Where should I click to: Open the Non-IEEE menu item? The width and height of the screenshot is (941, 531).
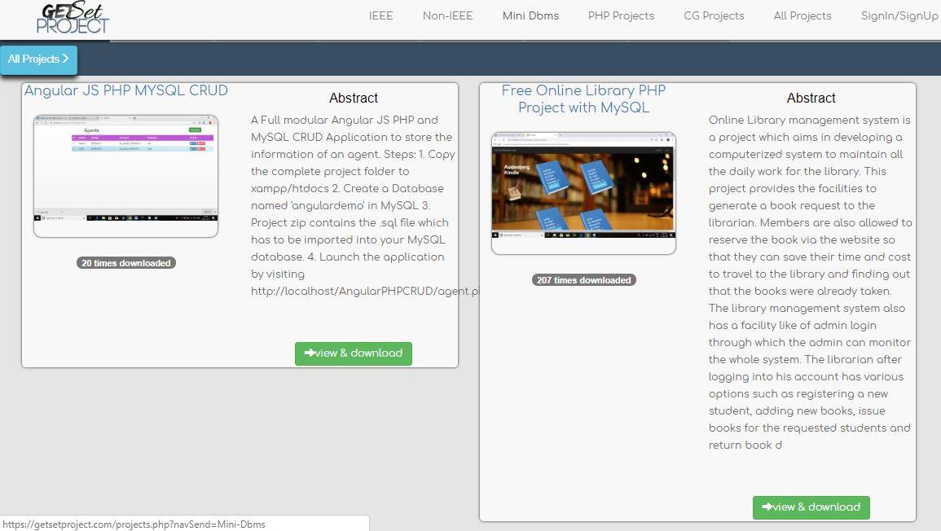[448, 16]
